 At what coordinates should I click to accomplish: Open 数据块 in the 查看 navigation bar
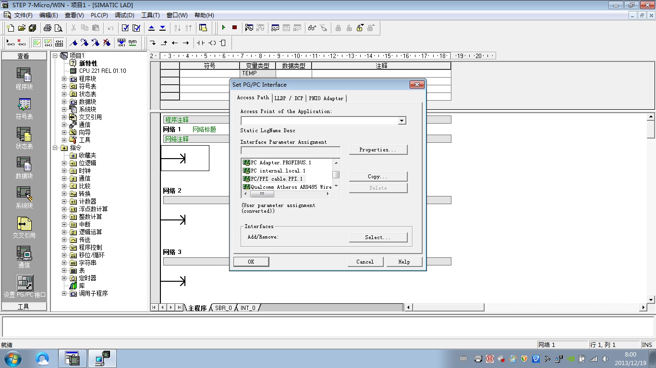pos(24,168)
